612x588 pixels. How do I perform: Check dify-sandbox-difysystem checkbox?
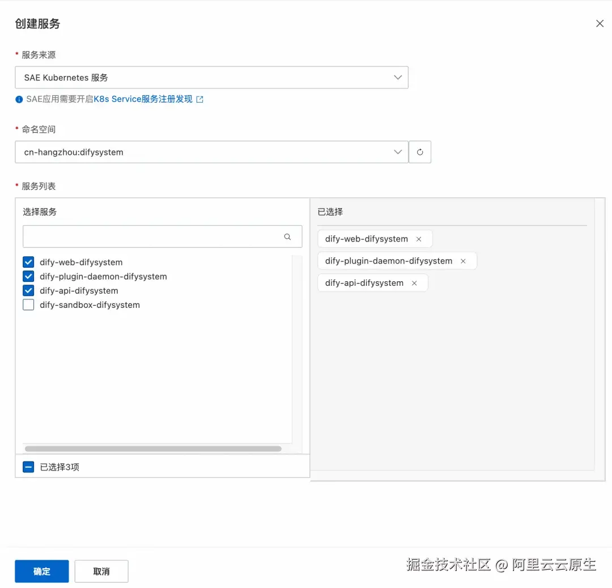pos(28,304)
